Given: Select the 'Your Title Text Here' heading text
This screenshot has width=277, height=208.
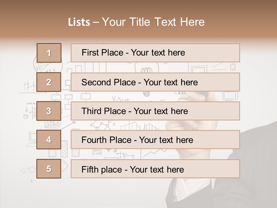Looking at the screenshot, I should (x=153, y=22).
